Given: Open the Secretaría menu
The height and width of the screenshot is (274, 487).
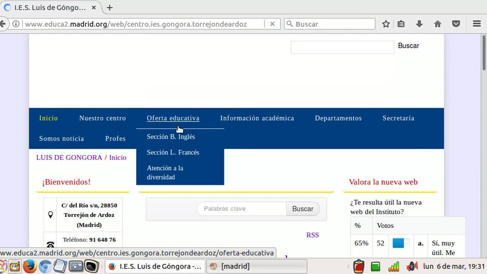Looking at the screenshot, I should coord(398,118).
